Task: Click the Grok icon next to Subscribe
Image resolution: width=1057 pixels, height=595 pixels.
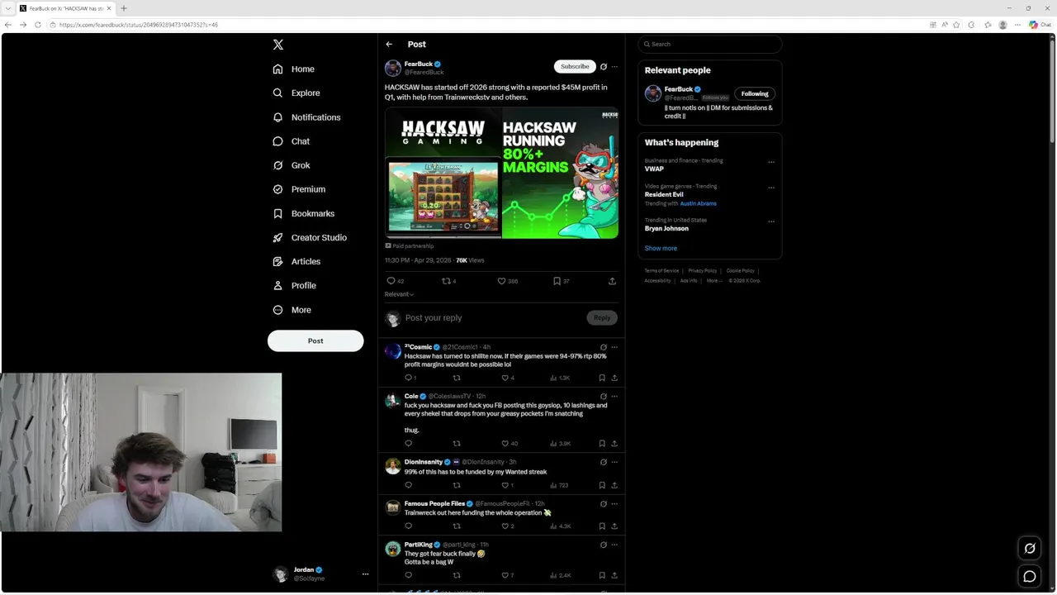Action: (x=604, y=67)
